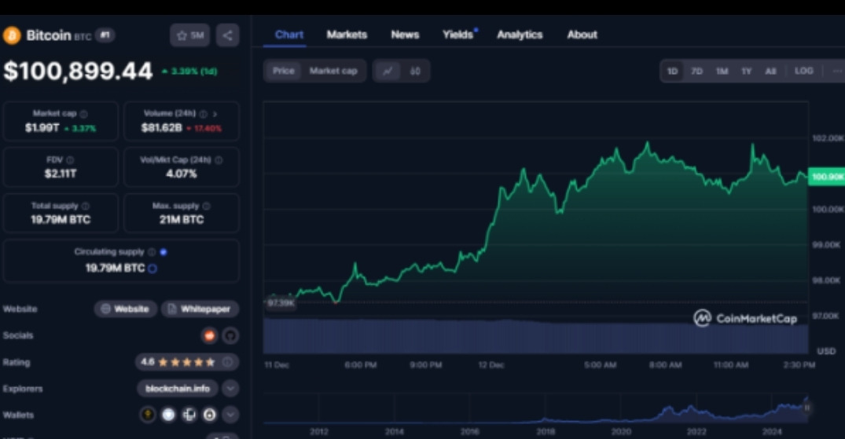Expand Volume (24h) details arrow
This screenshot has width=845, height=439.
(215, 114)
